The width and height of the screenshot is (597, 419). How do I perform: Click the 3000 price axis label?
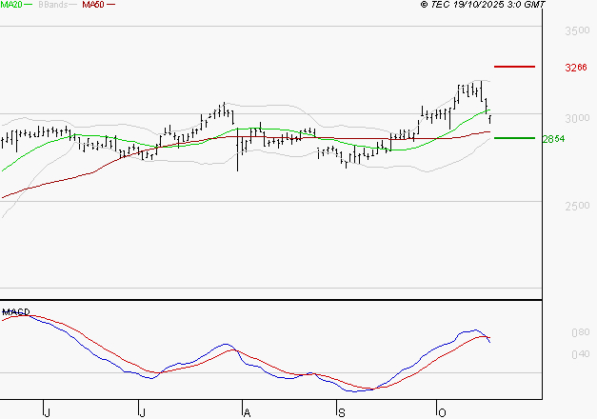(x=577, y=119)
